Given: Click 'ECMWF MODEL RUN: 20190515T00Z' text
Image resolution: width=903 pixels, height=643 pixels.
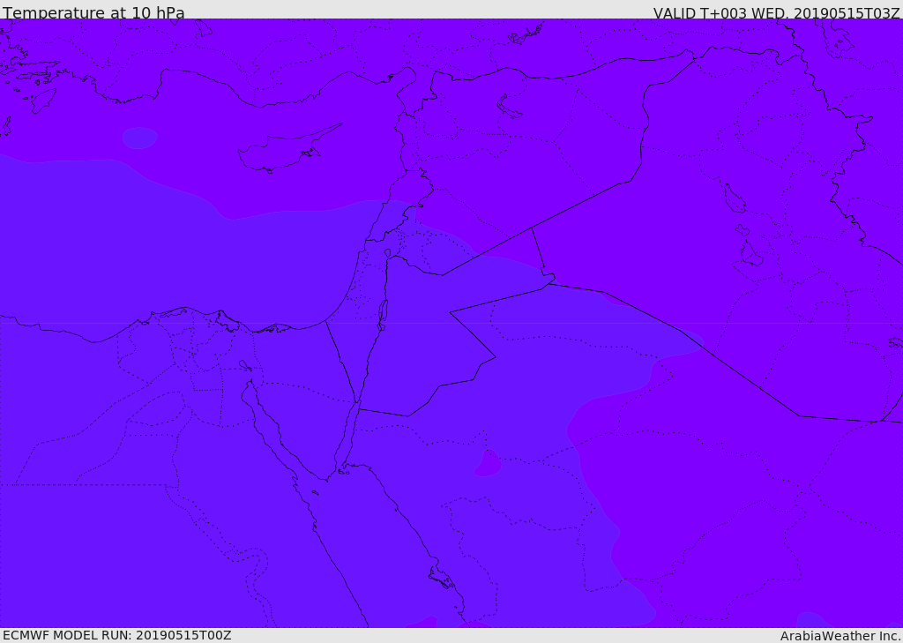Looking at the screenshot, I should [x=117, y=635].
